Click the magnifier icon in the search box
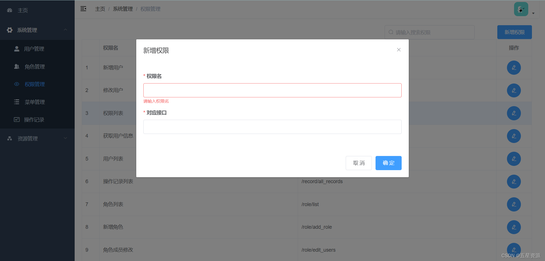The image size is (545, 261). [391, 32]
